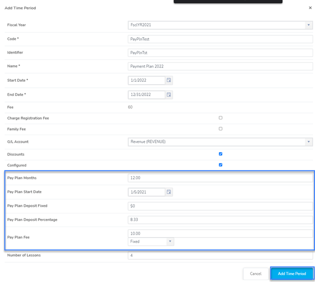Expand the G/L Account dropdown arrow
Image resolution: width=315 pixels, height=282 pixels.
(x=308, y=142)
